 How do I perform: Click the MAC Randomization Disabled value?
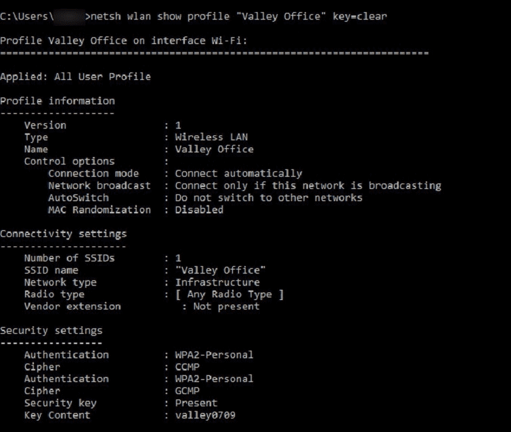point(199,210)
